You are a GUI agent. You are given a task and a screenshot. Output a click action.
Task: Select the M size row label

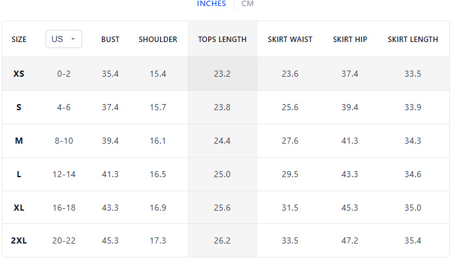tap(19, 141)
